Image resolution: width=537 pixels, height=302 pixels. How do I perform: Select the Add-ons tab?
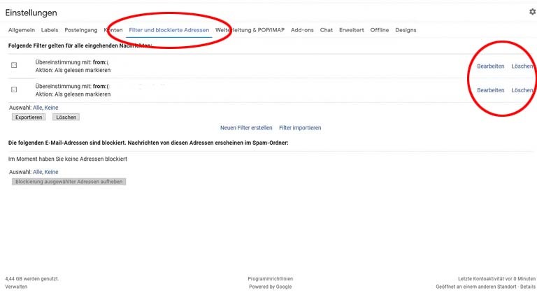point(302,30)
